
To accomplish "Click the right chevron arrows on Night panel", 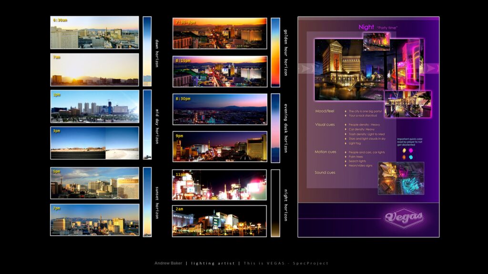I will 431,68.
